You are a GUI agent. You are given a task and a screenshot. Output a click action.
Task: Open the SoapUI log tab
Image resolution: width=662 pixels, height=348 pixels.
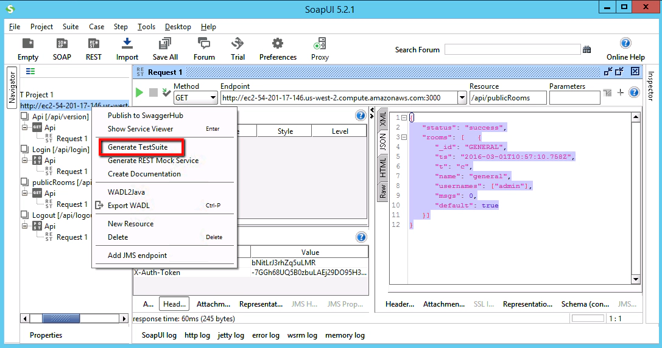click(159, 335)
